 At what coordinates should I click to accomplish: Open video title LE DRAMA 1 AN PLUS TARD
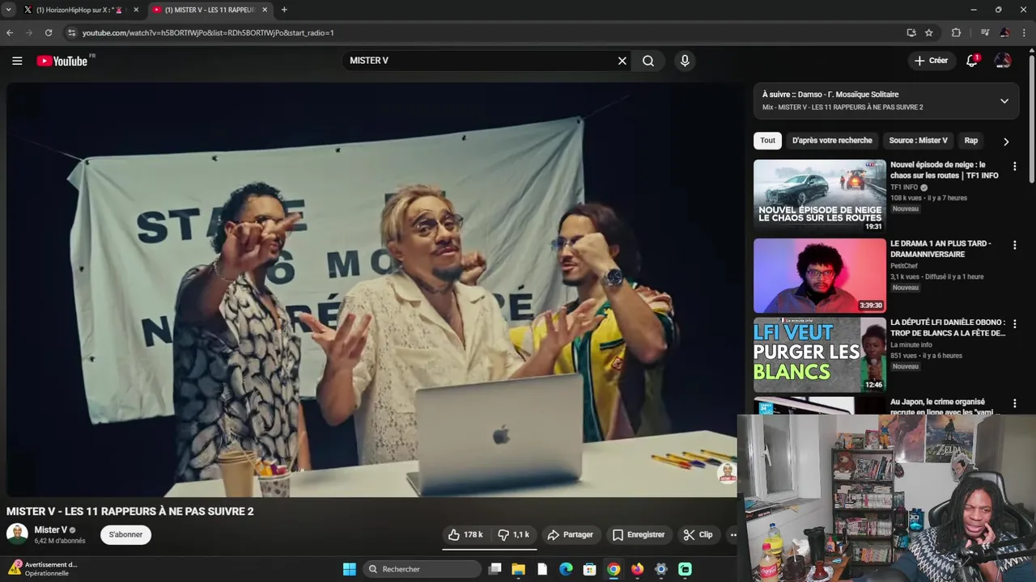tap(940, 249)
